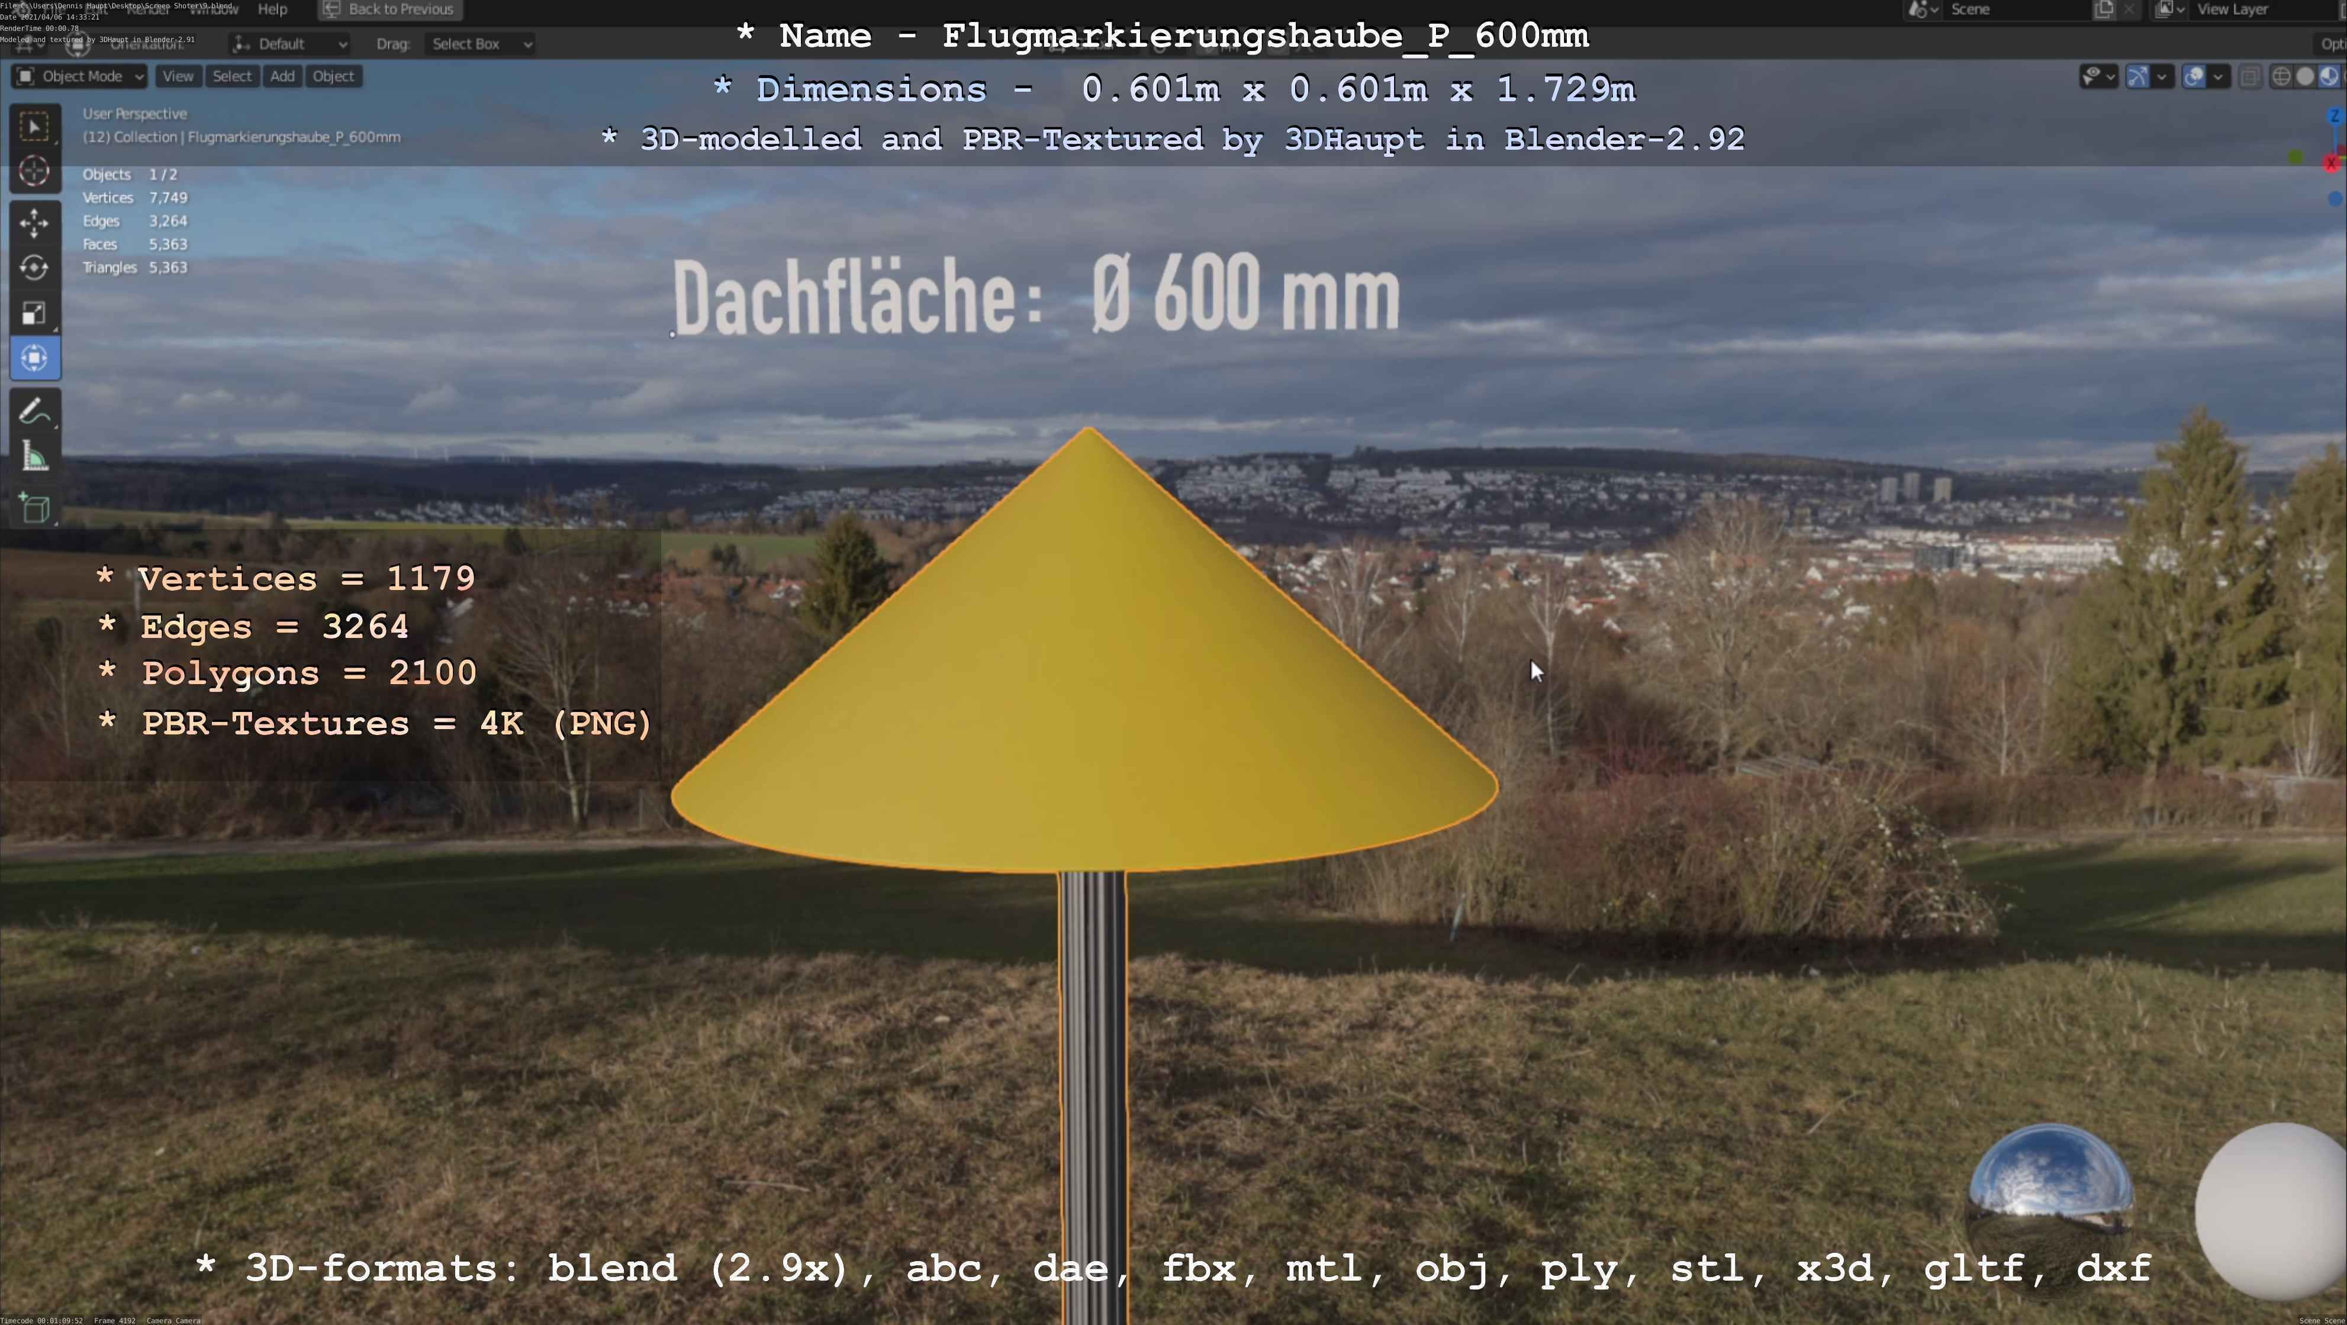Choose the Move tool
Viewport: 2347px width, 1325px height.
34,222
